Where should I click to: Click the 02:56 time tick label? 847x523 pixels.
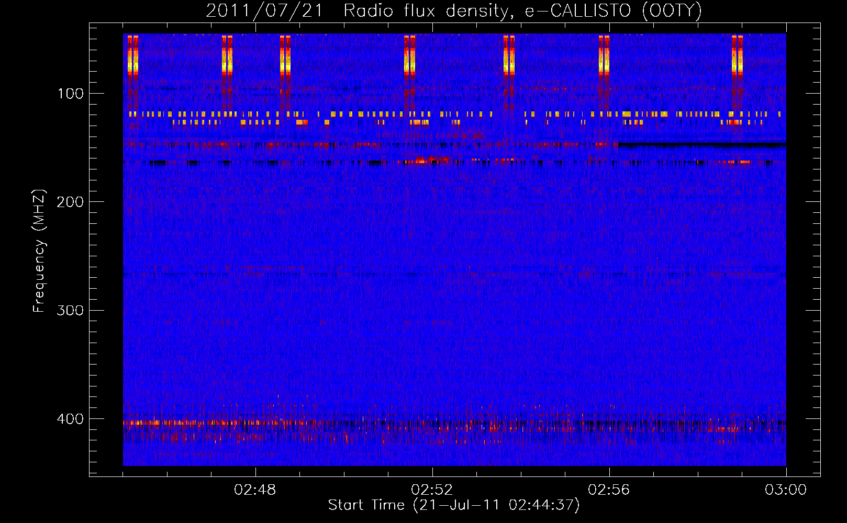tap(609, 490)
